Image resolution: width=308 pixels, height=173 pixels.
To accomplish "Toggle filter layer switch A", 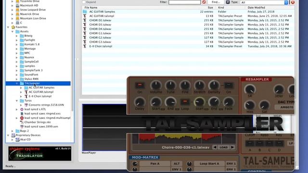I will tap(250, 143).
